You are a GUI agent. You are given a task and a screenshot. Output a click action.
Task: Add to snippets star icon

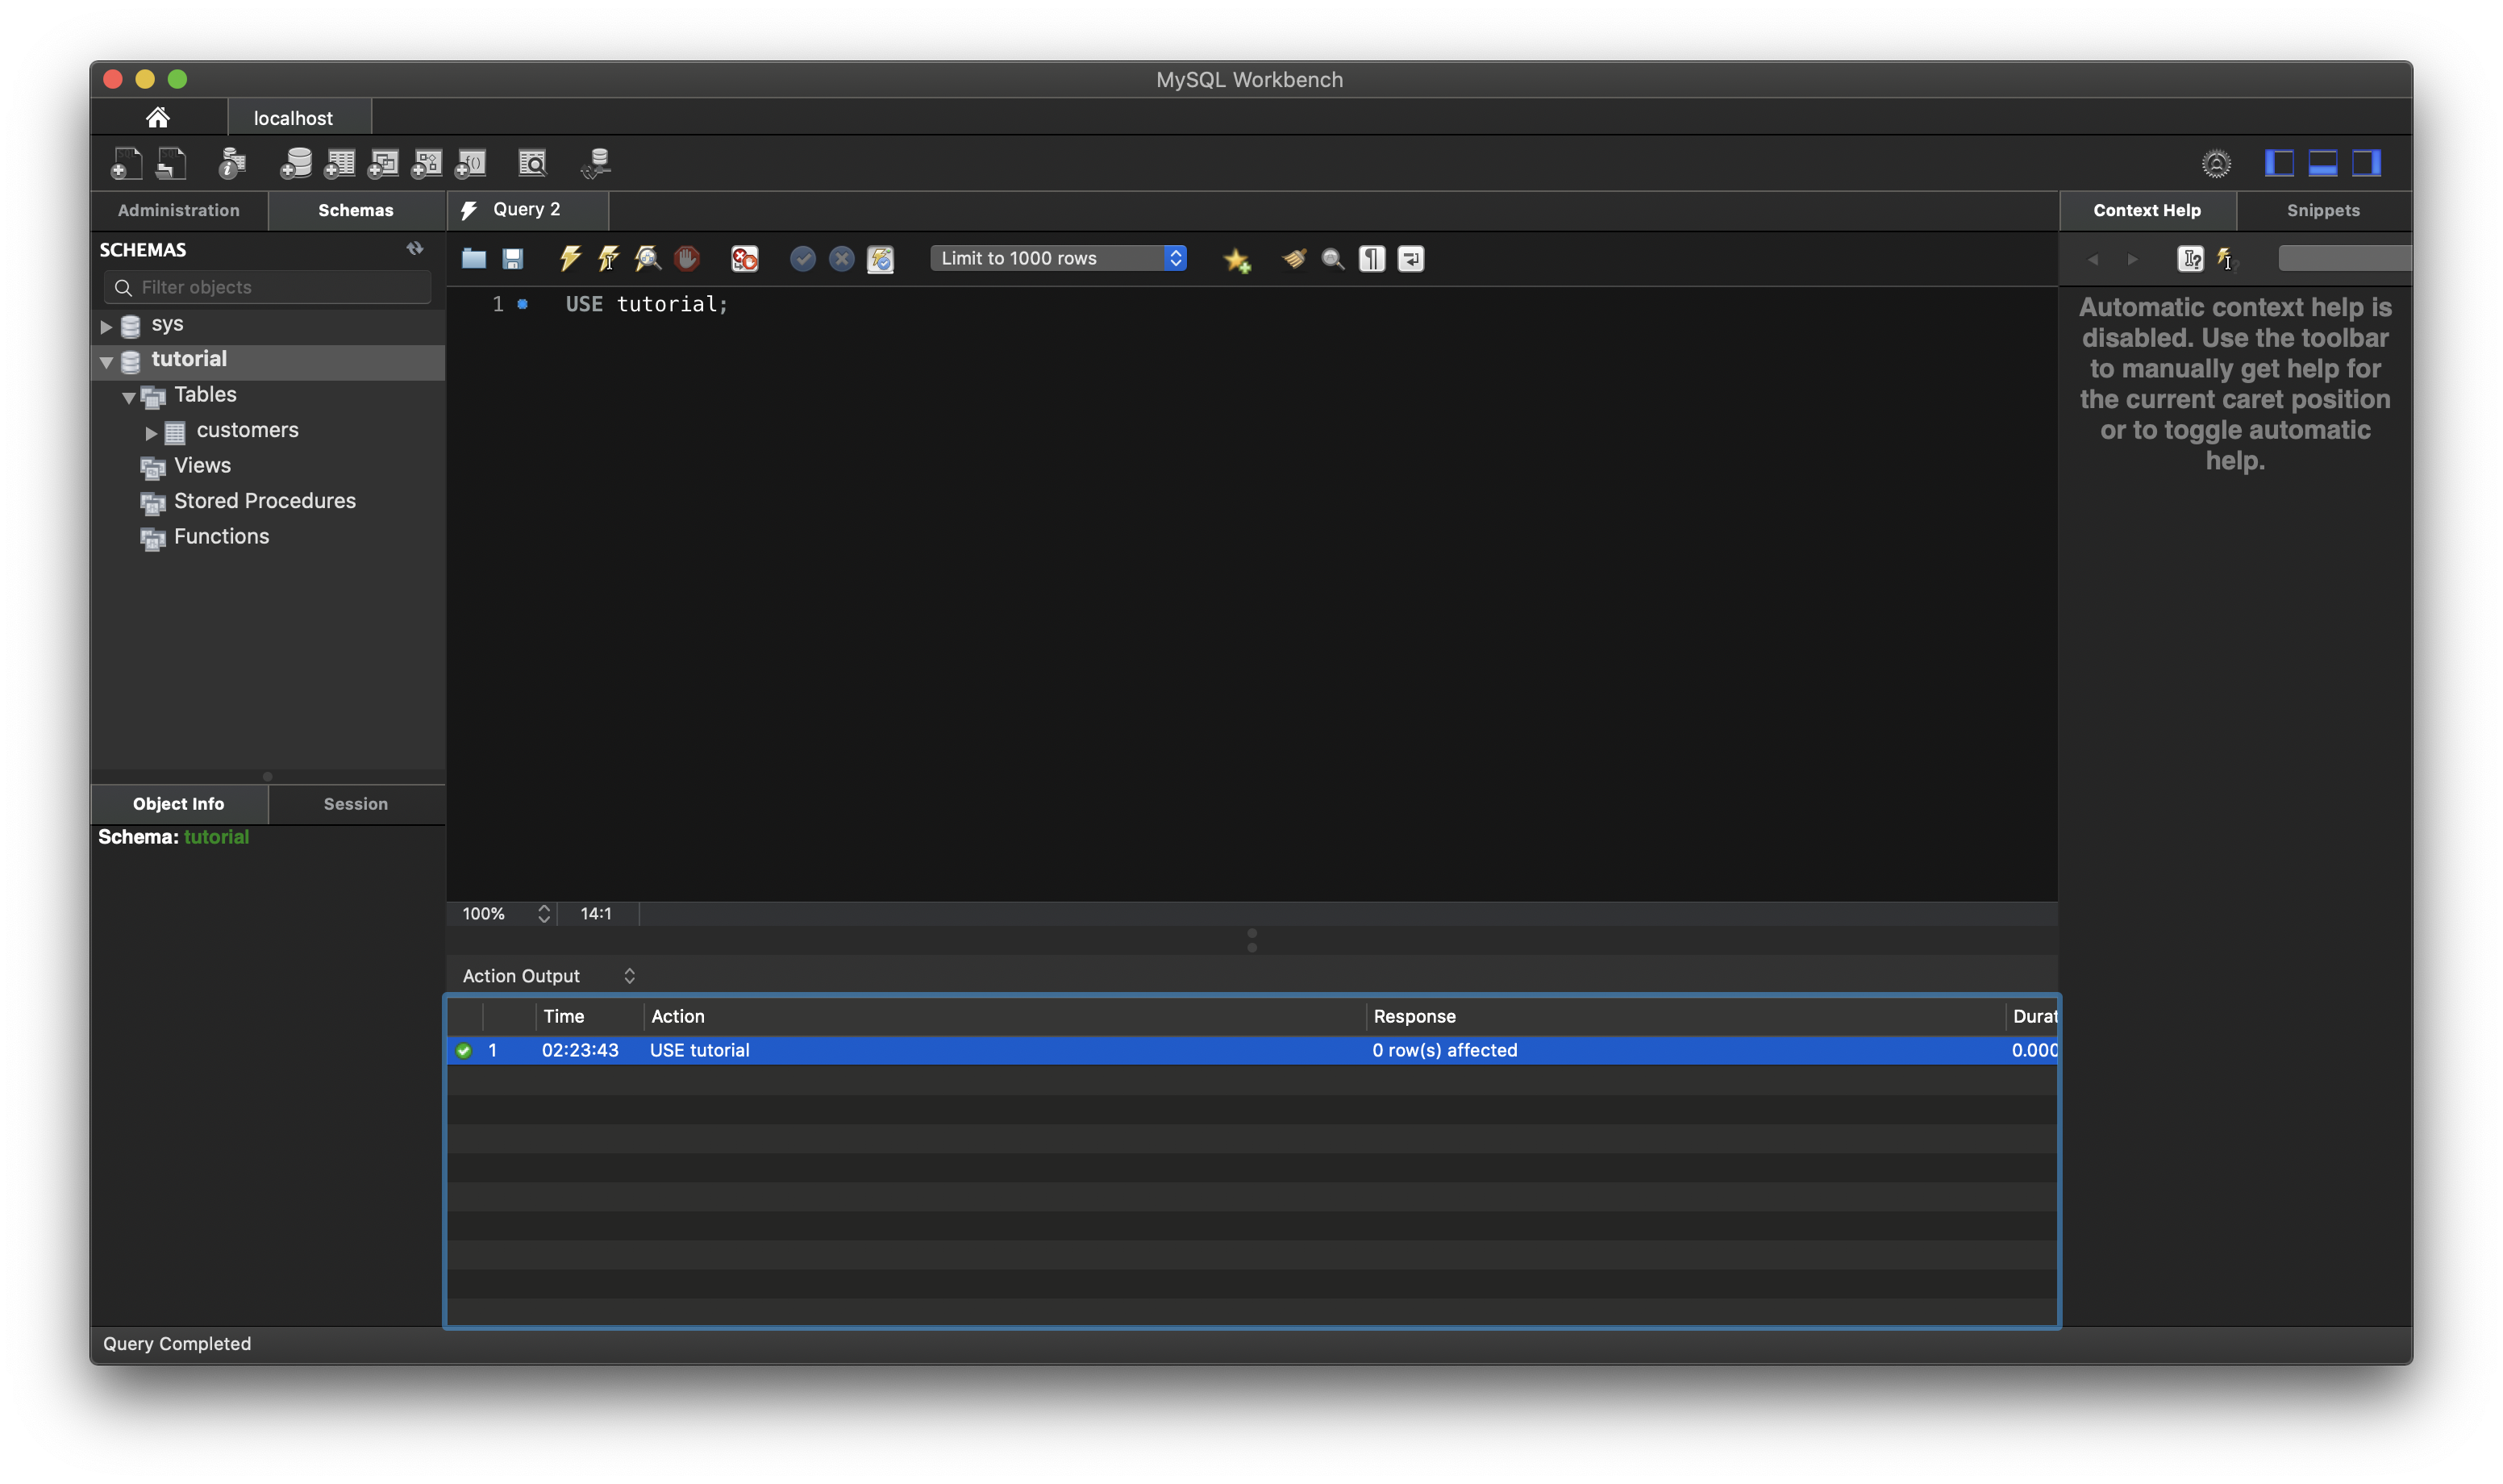[1236, 260]
